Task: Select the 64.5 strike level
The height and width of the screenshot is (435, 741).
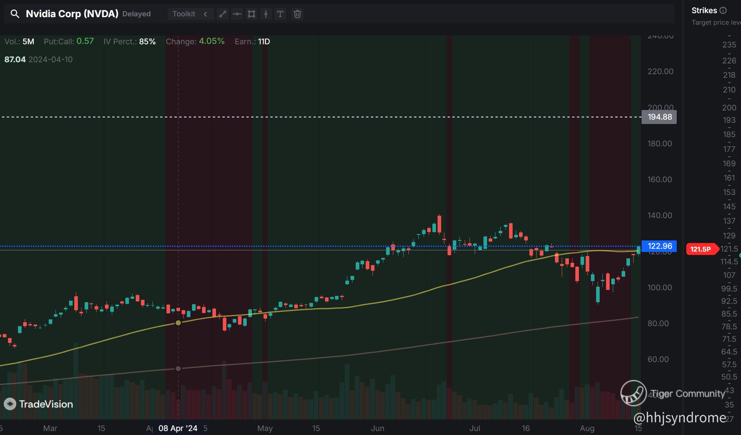Action: 729,352
